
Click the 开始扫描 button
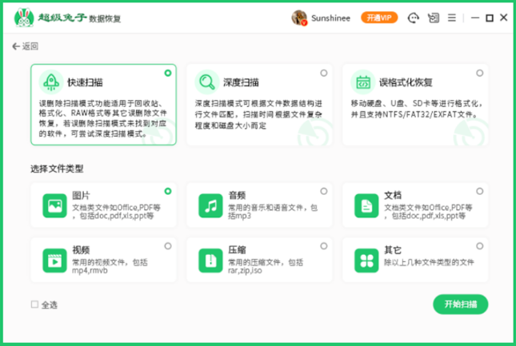460,304
